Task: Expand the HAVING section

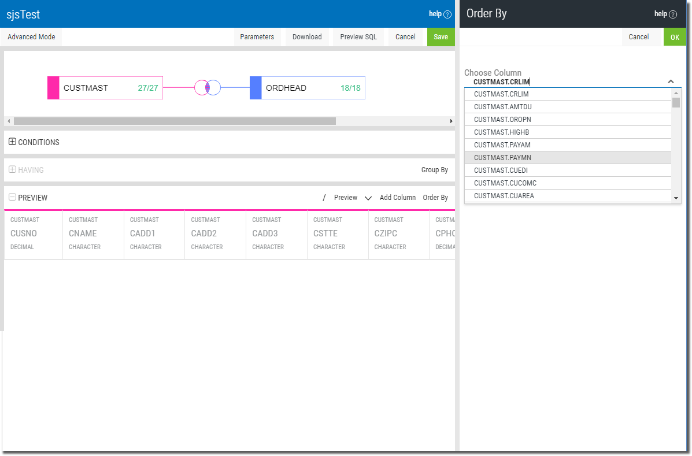Action: 12,169
